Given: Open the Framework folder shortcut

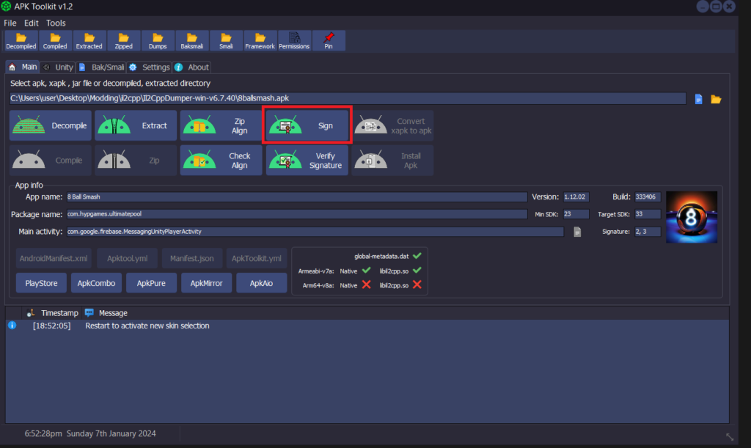Looking at the screenshot, I should (260, 41).
